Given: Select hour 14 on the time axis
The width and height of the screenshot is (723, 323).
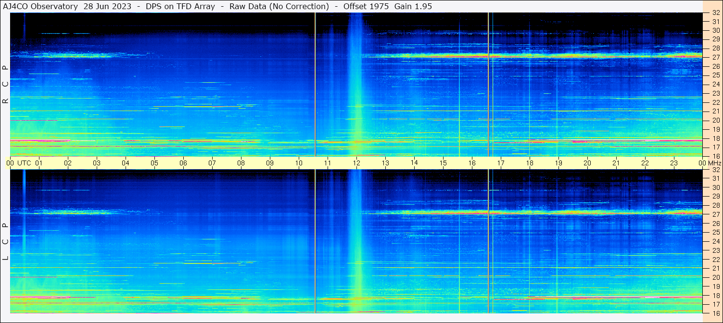Looking at the screenshot, I should (414, 162).
